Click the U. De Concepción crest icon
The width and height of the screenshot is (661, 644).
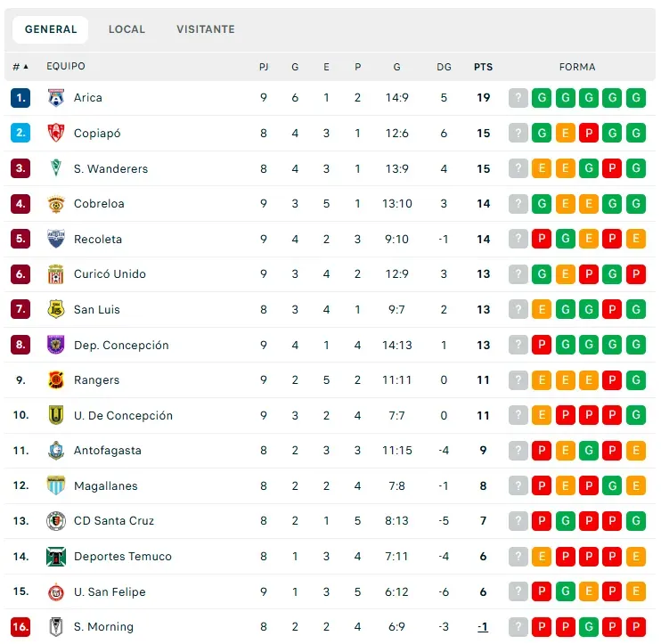coord(56,416)
